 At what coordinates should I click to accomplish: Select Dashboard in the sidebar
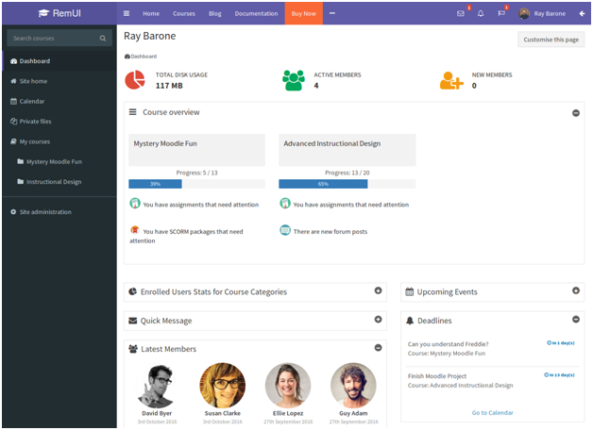pyautogui.click(x=59, y=60)
